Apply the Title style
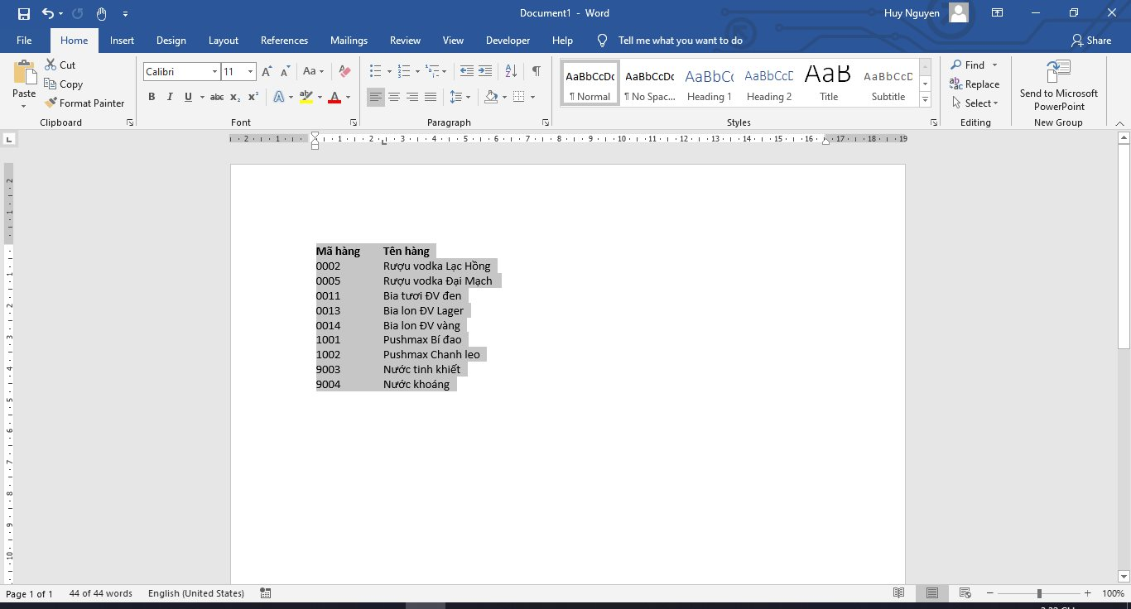 (828, 84)
